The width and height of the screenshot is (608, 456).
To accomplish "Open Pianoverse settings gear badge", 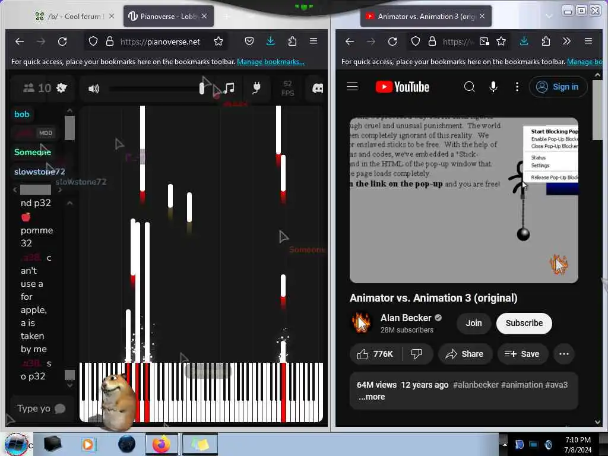I will click(62, 88).
